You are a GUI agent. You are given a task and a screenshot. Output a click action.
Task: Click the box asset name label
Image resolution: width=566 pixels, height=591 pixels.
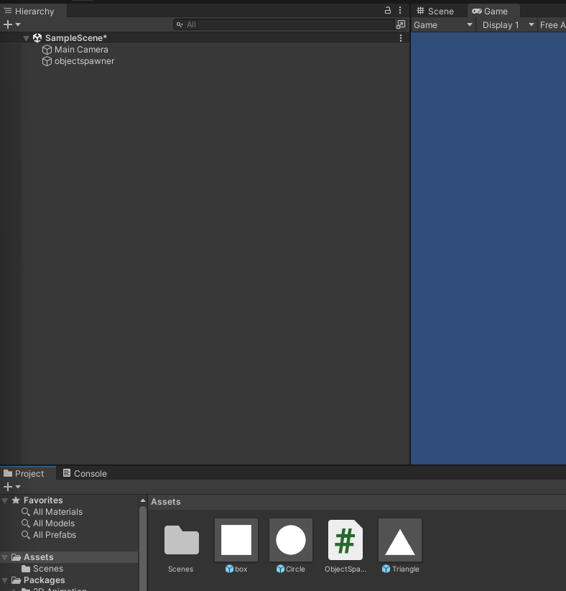pyautogui.click(x=241, y=569)
